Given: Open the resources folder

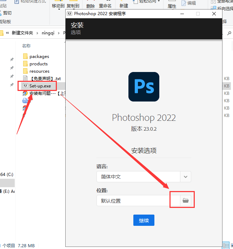Looking at the screenshot, I should pos(39,71).
